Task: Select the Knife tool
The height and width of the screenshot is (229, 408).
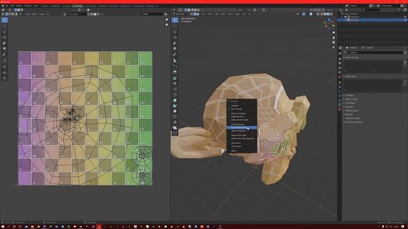Action: (175, 95)
